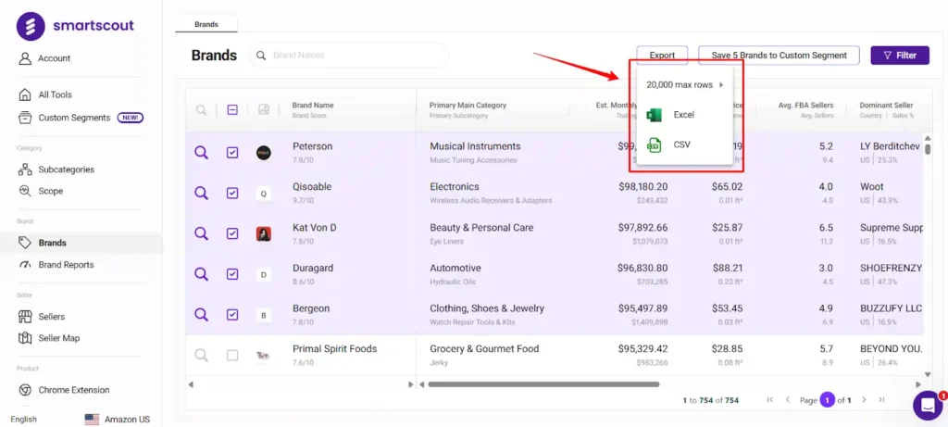This screenshot has width=948, height=427.
Task: Click the Brand Reports gauge icon
Action: pos(25,264)
